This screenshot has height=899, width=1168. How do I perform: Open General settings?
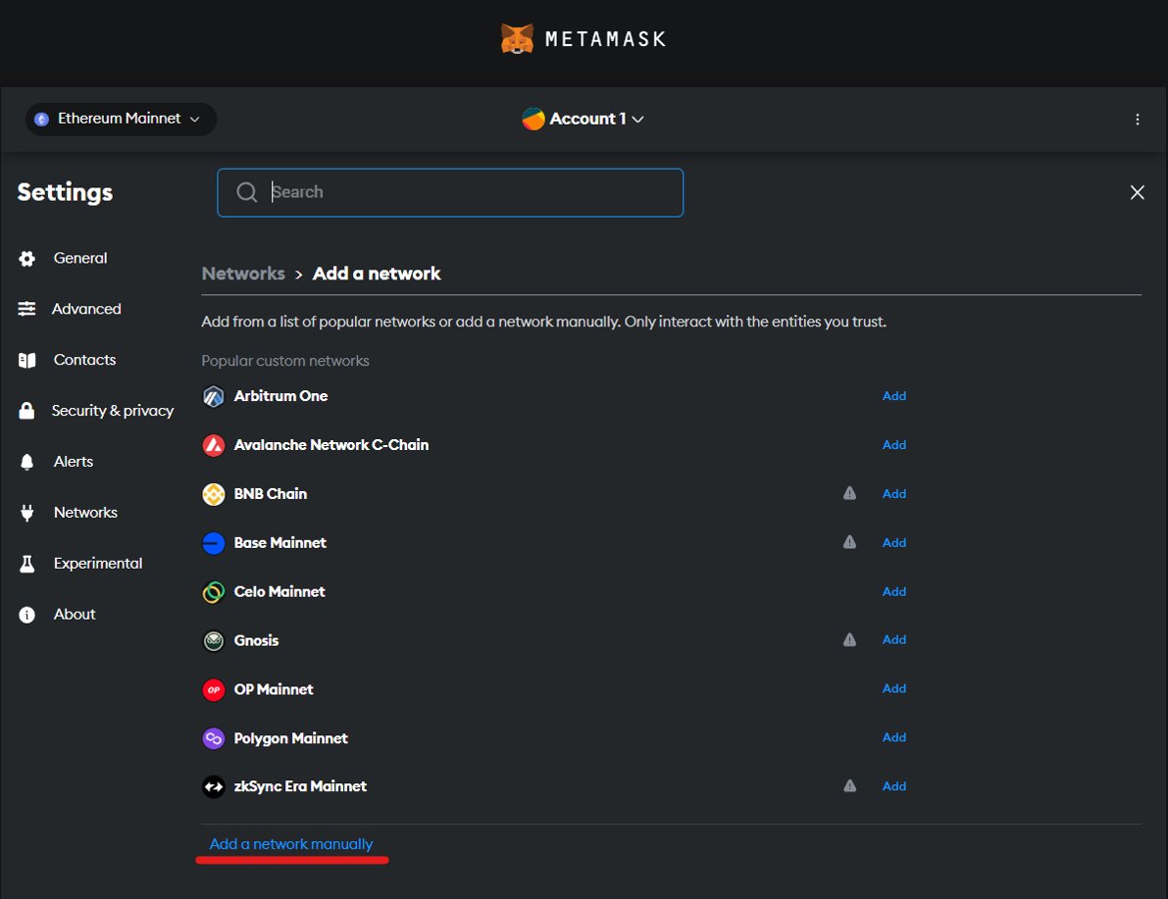[x=80, y=258]
